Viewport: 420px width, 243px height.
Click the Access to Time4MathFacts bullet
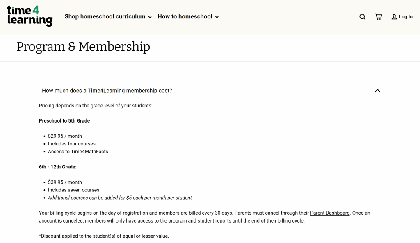78,152
